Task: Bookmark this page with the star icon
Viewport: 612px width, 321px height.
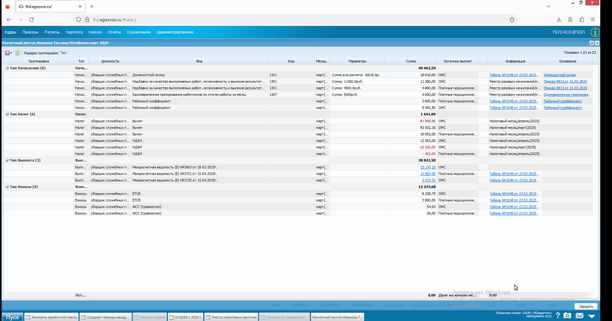Action: tap(512, 19)
